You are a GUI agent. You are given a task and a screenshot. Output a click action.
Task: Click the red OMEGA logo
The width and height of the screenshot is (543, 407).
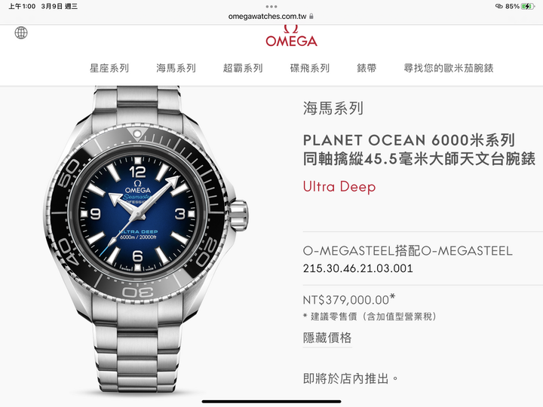(x=291, y=36)
